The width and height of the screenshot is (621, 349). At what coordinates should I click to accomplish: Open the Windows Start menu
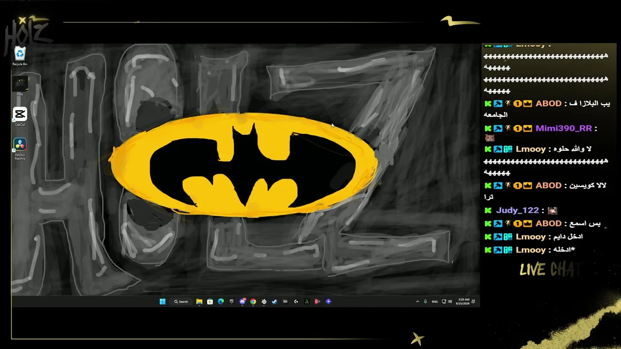point(163,301)
